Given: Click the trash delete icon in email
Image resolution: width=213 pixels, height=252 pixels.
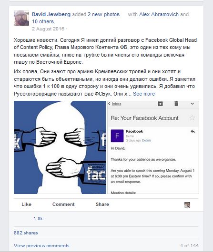Looking at the screenshot, I should pos(176,104).
